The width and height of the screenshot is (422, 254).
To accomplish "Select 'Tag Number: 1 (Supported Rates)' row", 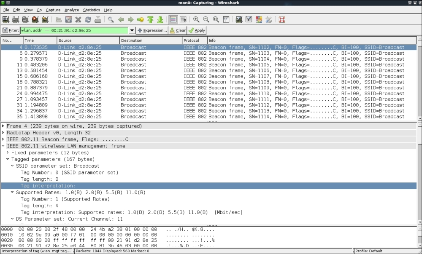I will tap(209, 199).
